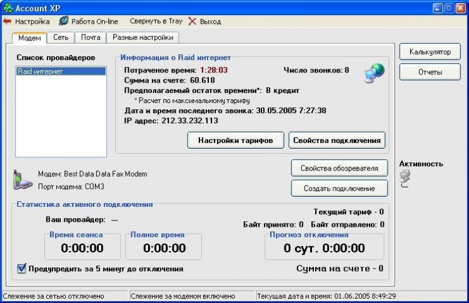Click status Слежение за модемом включено
The image size is (469, 303).
point(183,296)
